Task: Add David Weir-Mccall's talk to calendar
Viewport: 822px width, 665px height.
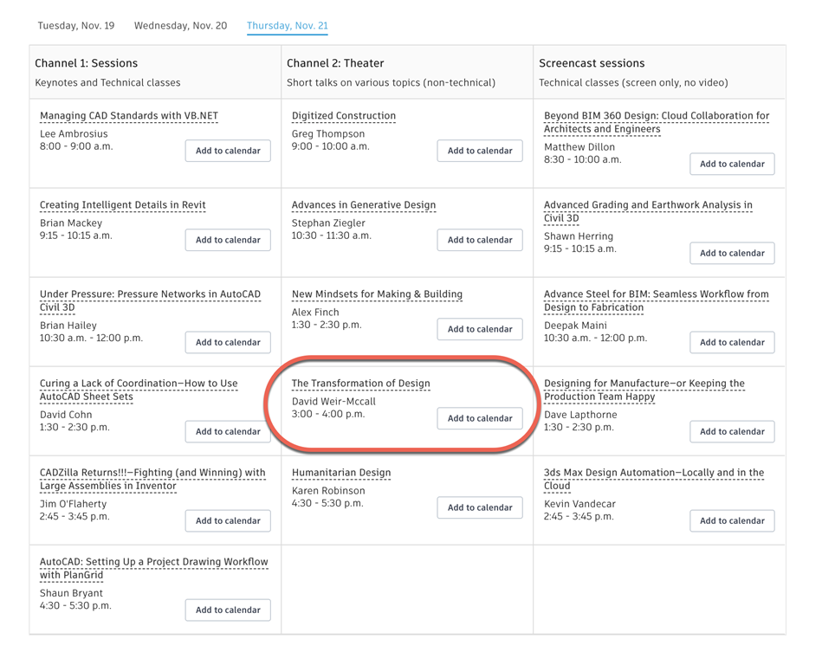Action: point(480,418)
